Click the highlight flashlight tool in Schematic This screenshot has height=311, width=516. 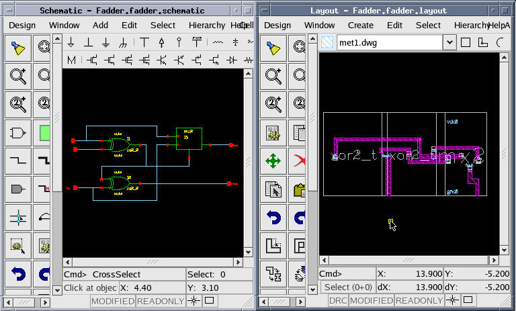coord(17,48)
